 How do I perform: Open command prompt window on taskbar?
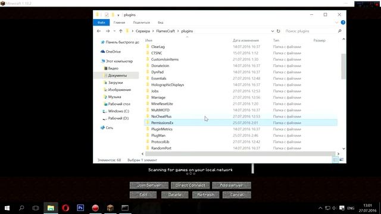[x=125, y=208]
